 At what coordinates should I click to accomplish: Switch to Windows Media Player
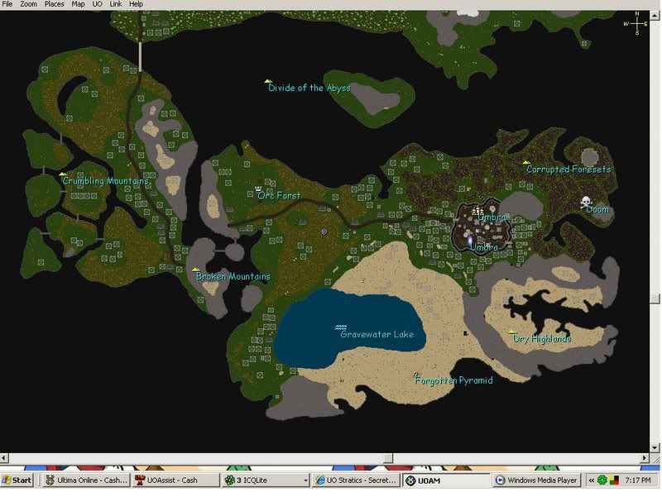pyautogui.click(x=536, y=480)
